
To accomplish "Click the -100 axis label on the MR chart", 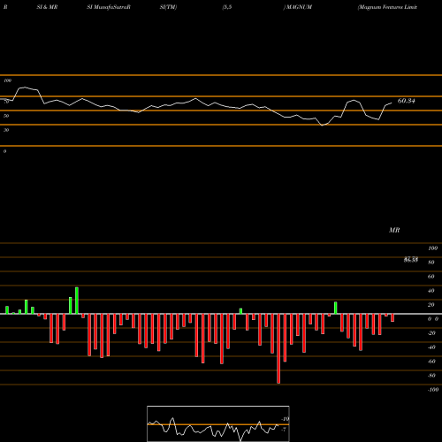I will pyautogui.click(x=433, y=390).
